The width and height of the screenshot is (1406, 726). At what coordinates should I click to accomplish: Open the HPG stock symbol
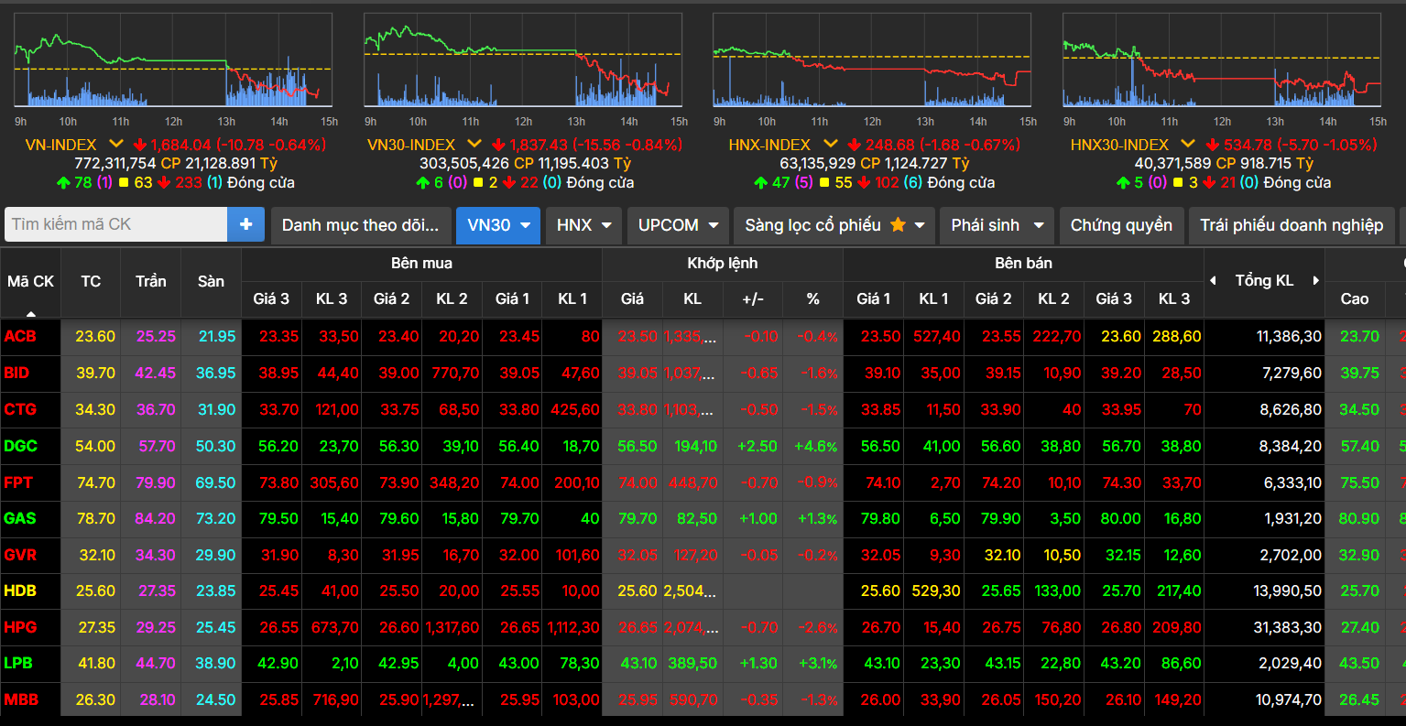[20, 627]
